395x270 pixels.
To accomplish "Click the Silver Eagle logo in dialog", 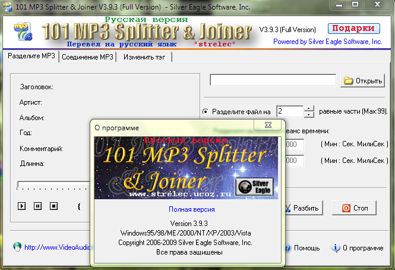I will pos(254,187).
